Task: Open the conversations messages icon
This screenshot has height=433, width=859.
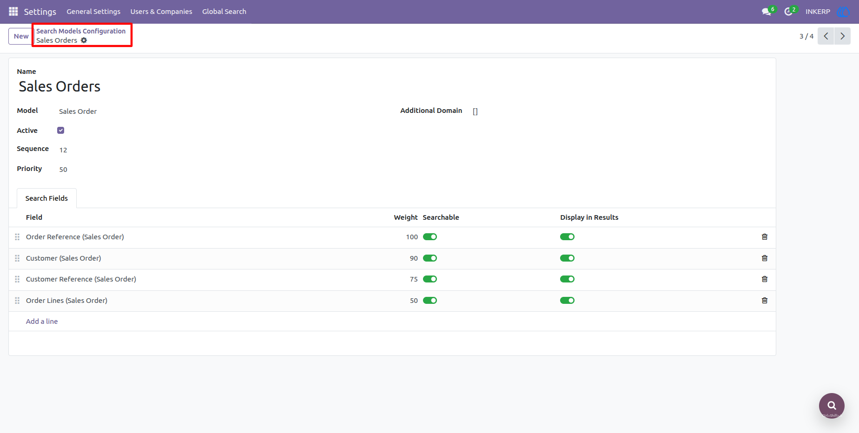Action: (x=766, y=12)
